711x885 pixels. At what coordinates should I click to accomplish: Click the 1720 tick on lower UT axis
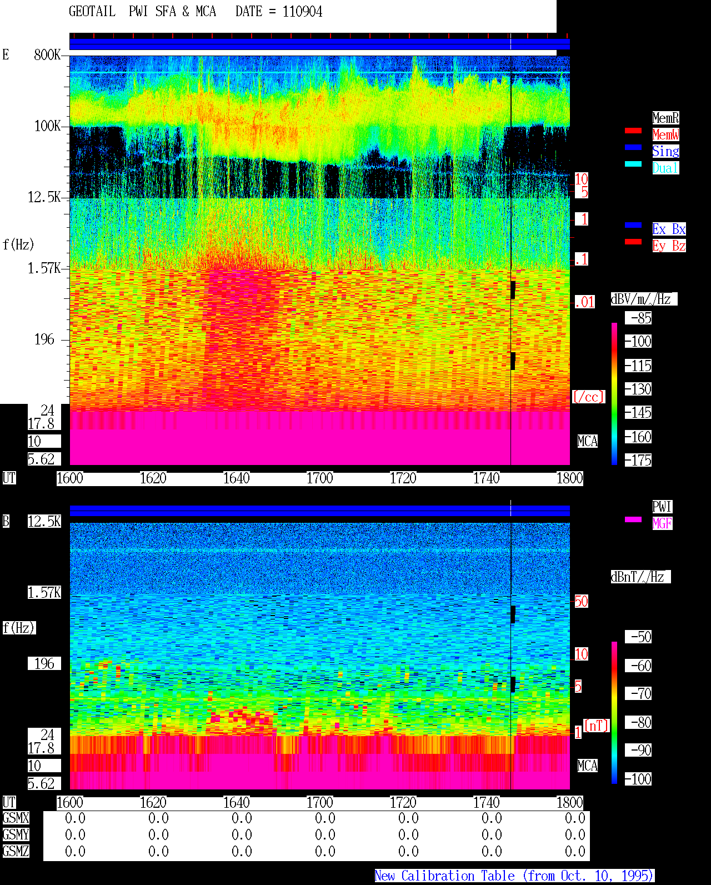(403, 803)
